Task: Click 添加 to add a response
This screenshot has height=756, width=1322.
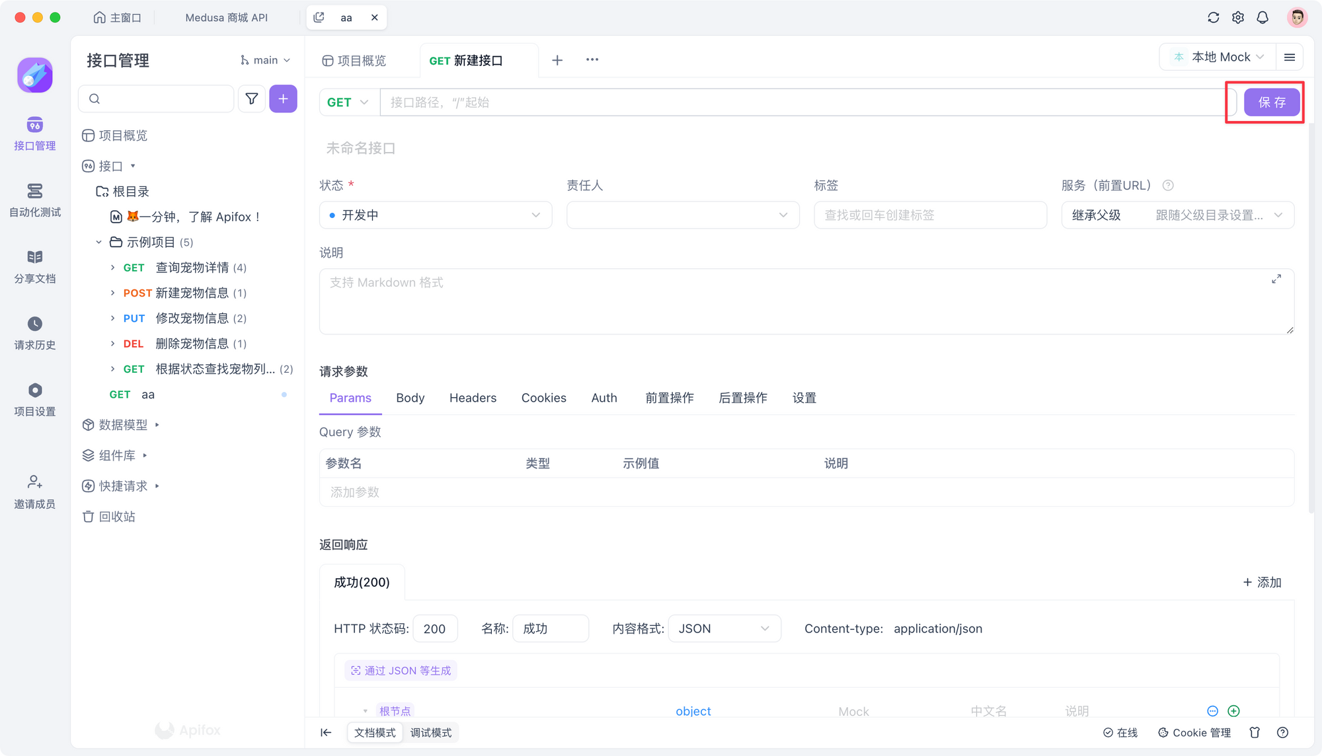Action: [x=1262, y=582]
